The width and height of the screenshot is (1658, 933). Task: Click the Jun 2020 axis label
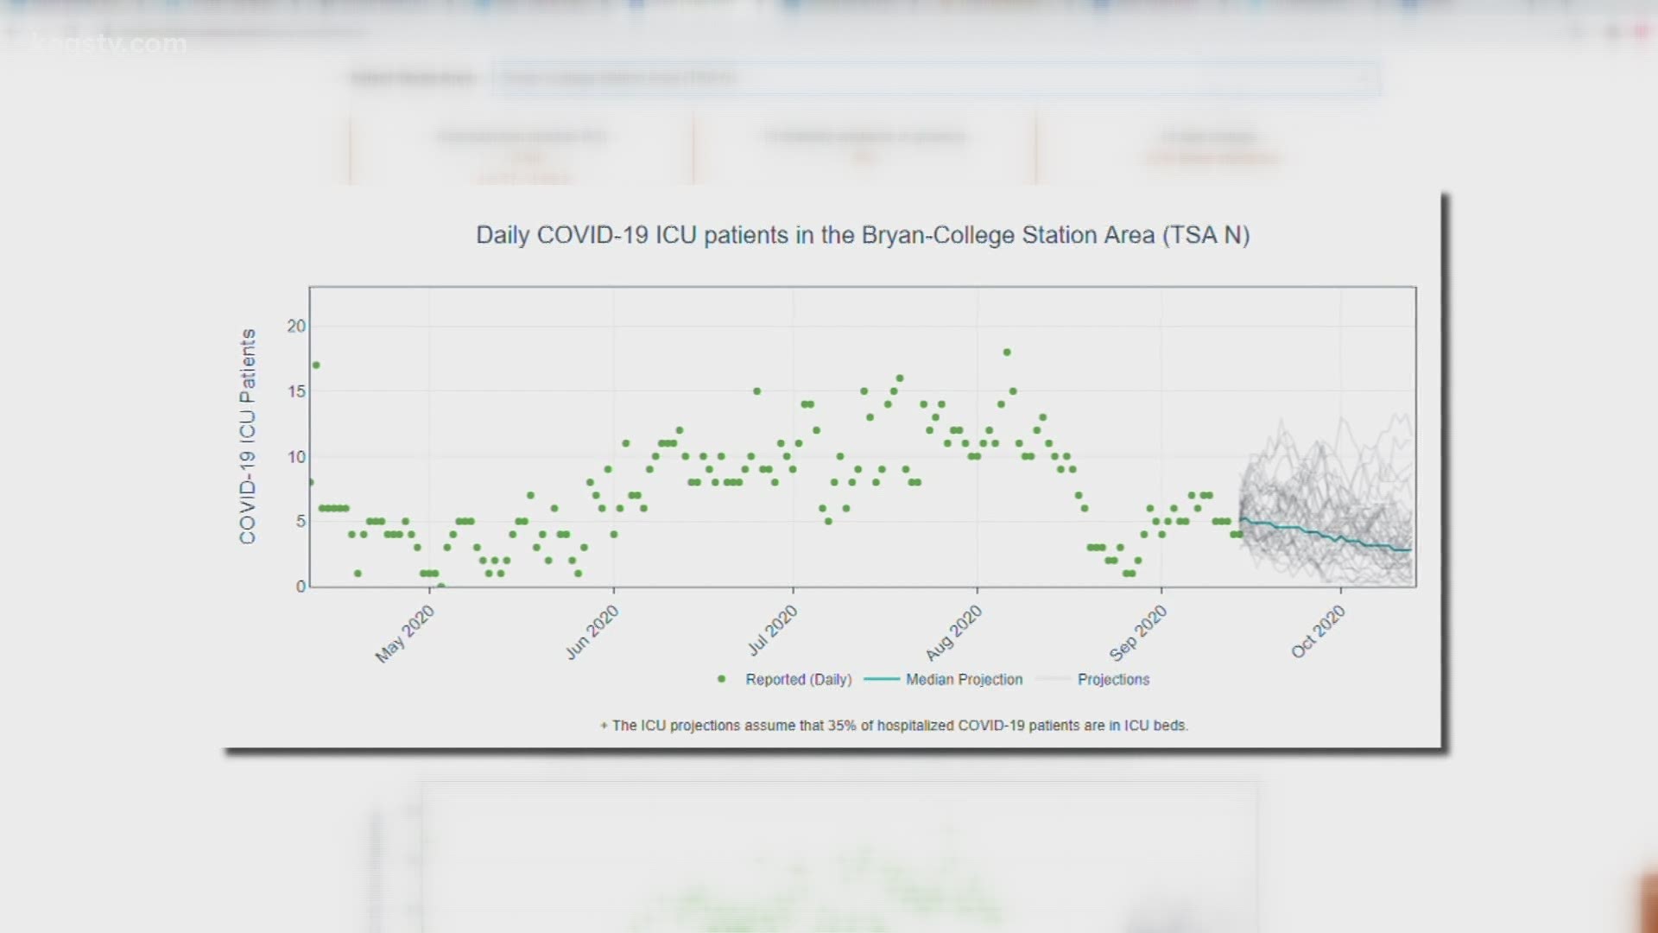tap(592, 632)
